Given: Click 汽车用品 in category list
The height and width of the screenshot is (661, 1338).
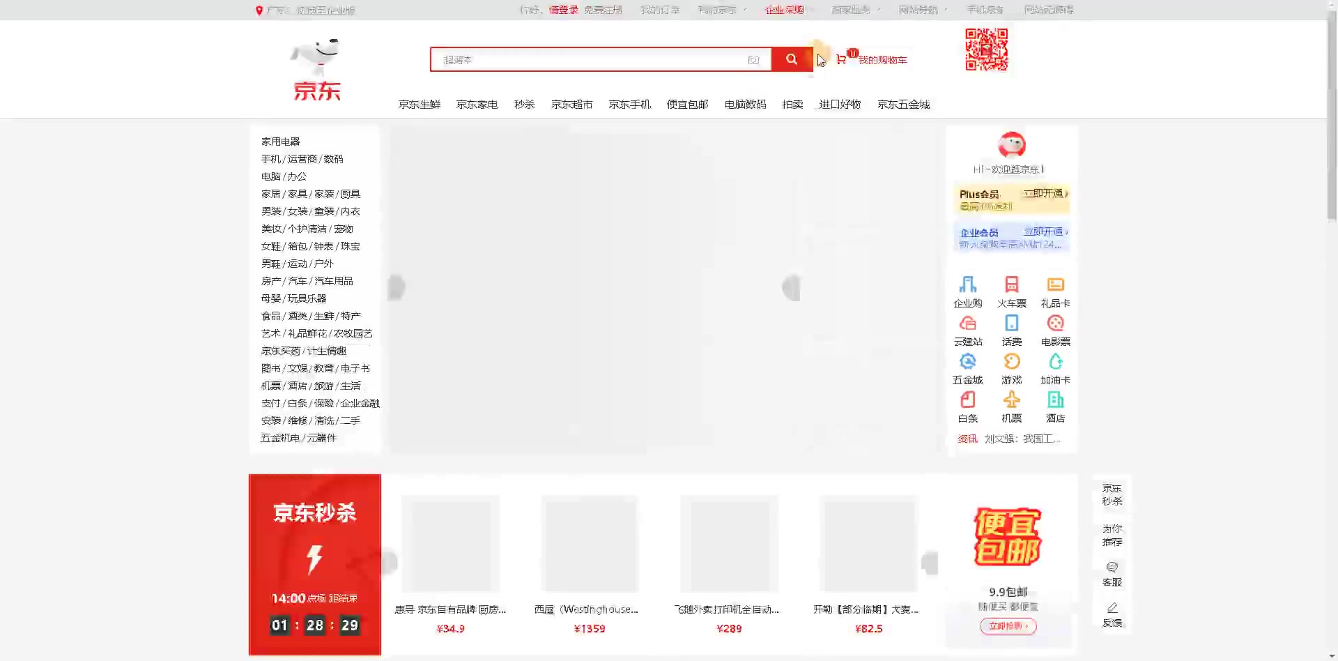Looking at the screenshot, I should 334,281.
